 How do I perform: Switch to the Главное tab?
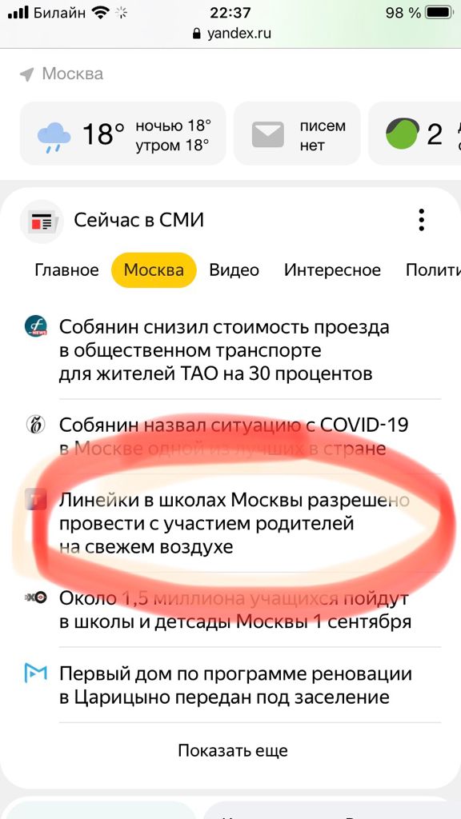66,270
